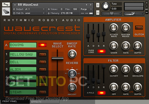Image resolution: width=149 pixels, height=104 pixels.
Task: Click the Amplifier Release slider handle
Action: pyautogui.click(x=104, y=34)
